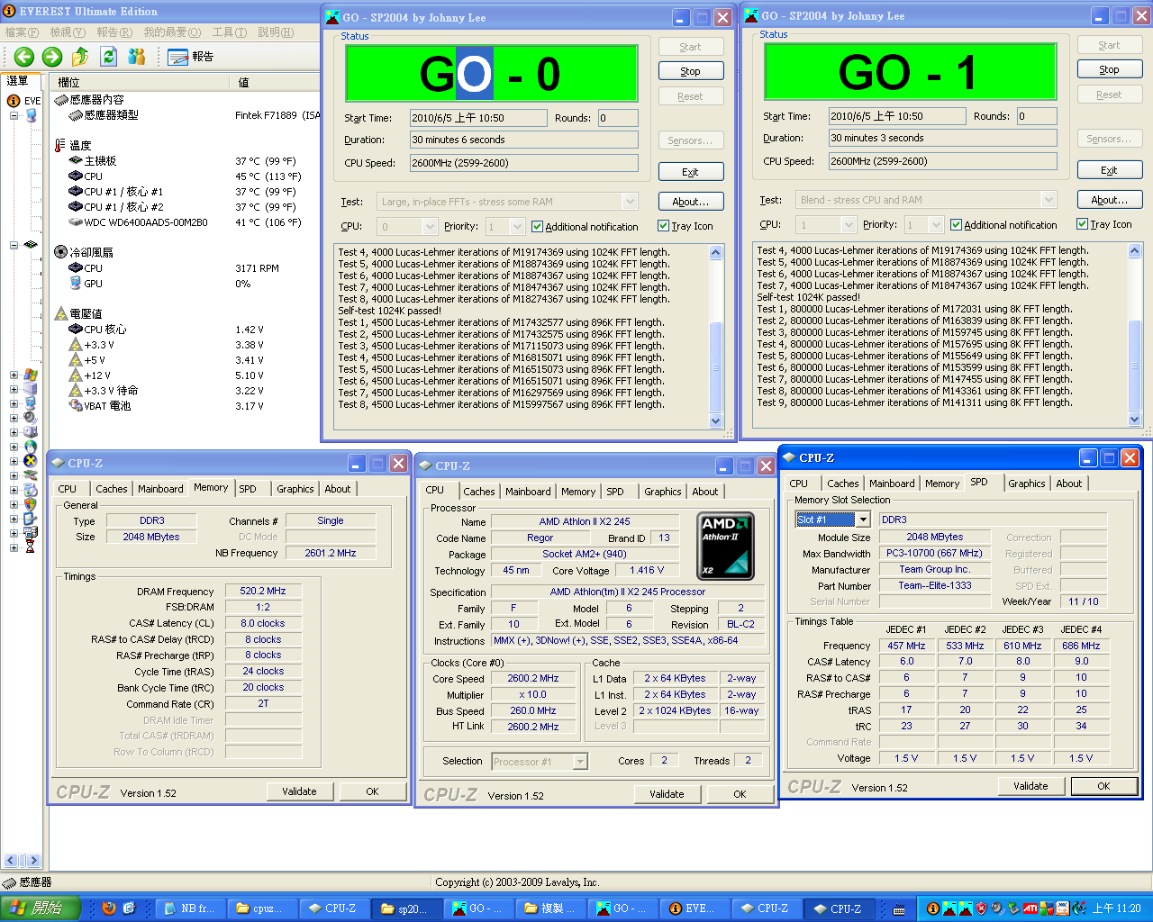Click the +12 V voltage row

186,375
